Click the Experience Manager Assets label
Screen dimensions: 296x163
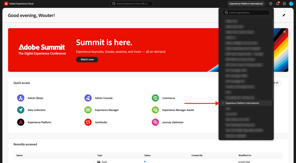pos(178,110)
